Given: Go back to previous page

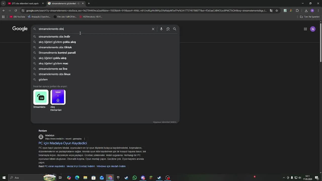Looking at the screenshot, I should (4, 11).
